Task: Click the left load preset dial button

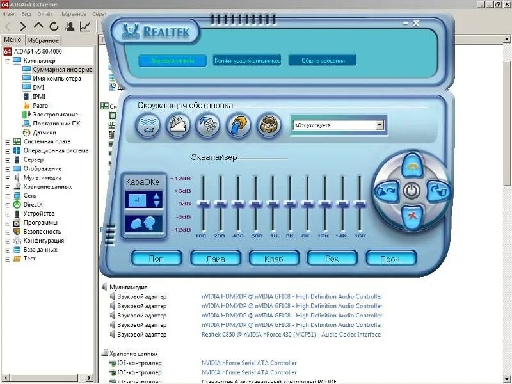Action: [387, 191]
